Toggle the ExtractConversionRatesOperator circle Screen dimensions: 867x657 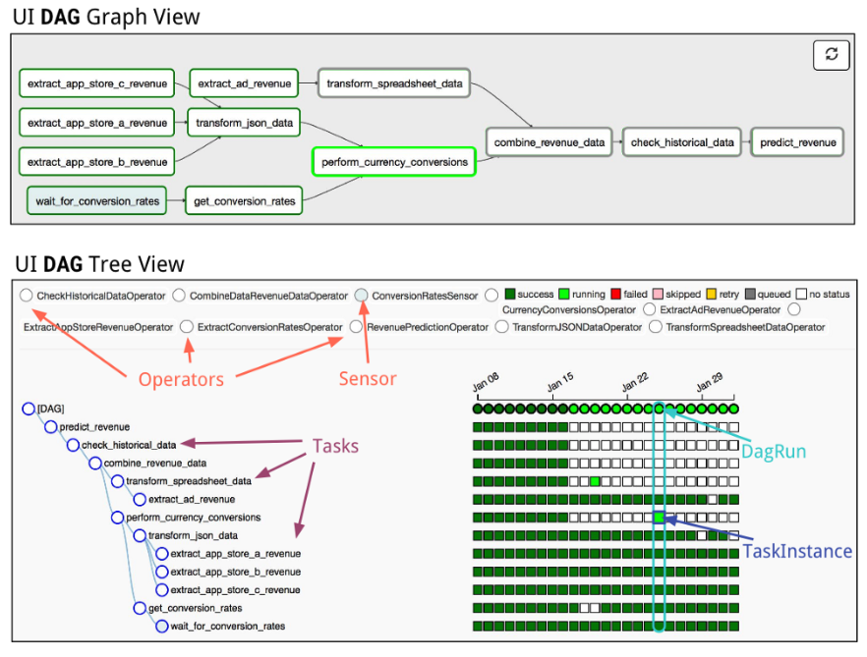(x=187, y=327)
